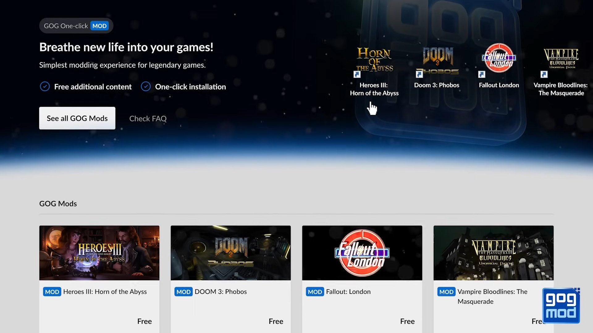Open the Check FAQ link
Viewport: 593px width, 333px height.
click(148, 118)
